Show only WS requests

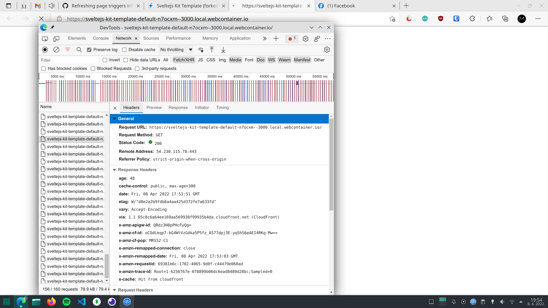pyautogui.click(x=271, y=60)
